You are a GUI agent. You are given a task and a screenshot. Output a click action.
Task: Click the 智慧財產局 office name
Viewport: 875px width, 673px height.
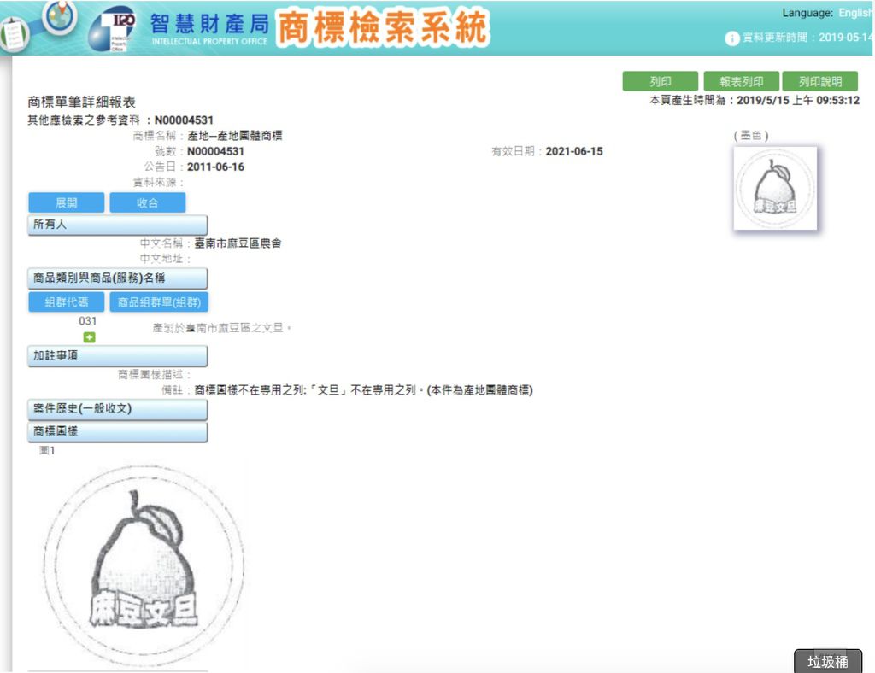[x=210, y=23]
